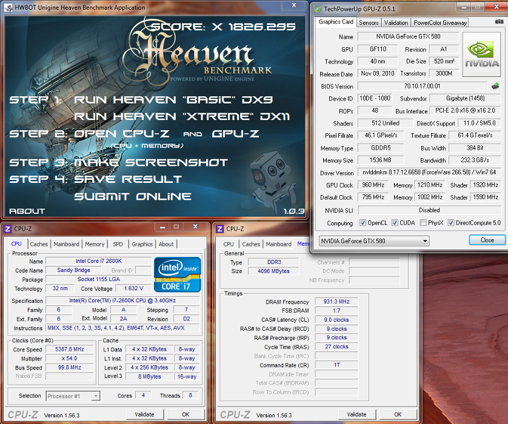Close the HWBOT Heaven Benchmark window

pyautogui.click(x=294, y=5)
